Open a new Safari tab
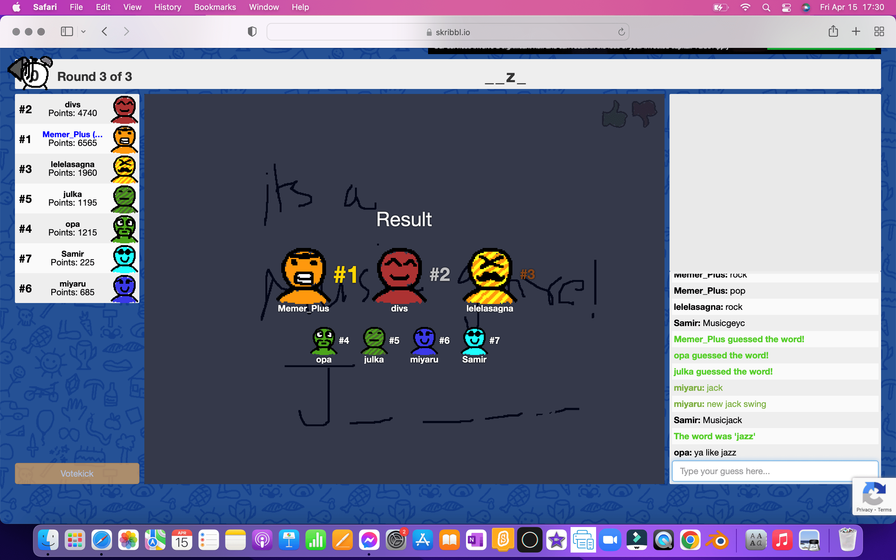Viewport: 896px width, 560px height. [856, 31]
